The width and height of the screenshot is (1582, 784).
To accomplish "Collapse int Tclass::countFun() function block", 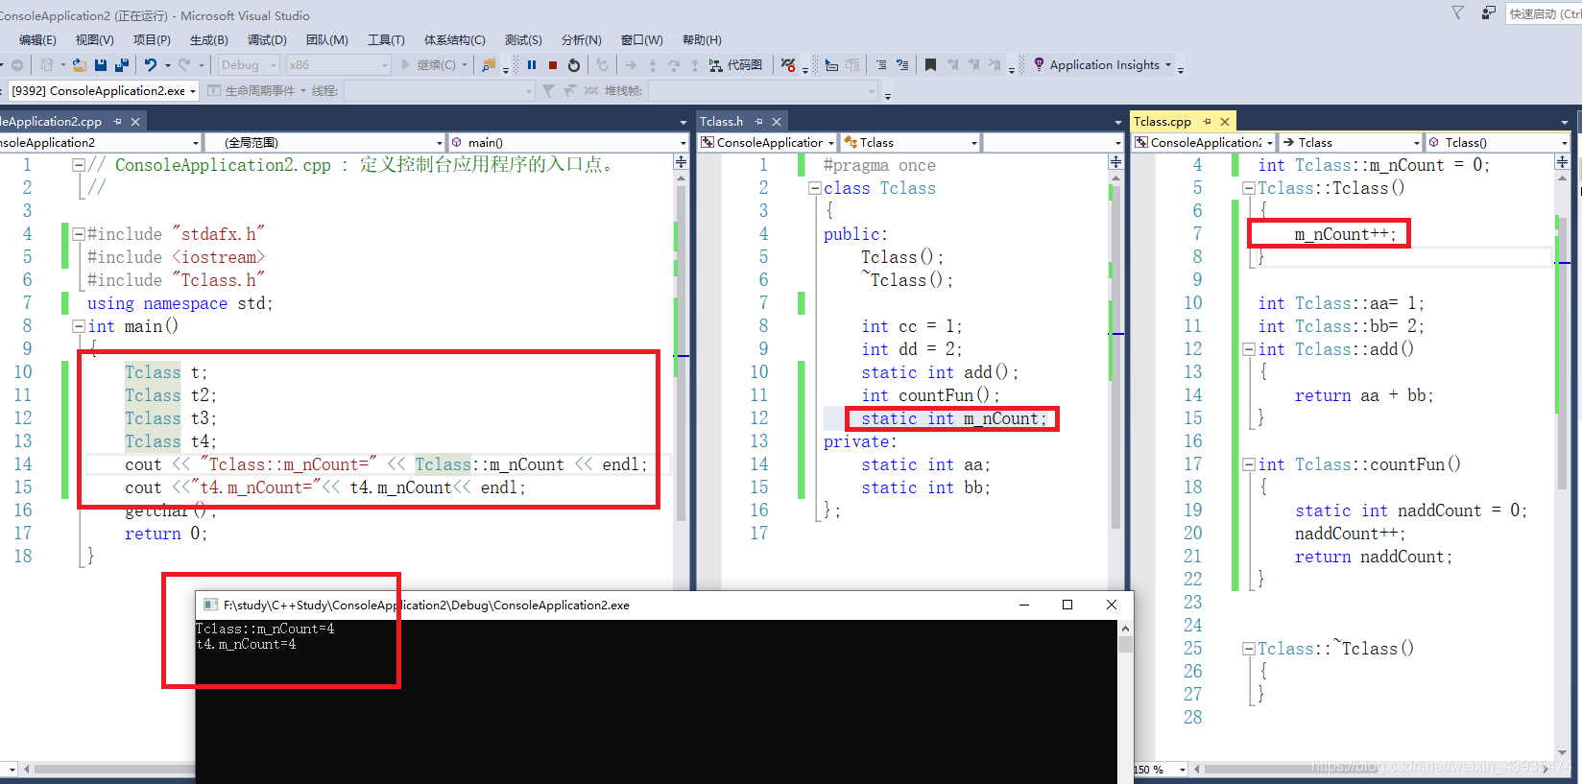I will tap(1249, 464).
